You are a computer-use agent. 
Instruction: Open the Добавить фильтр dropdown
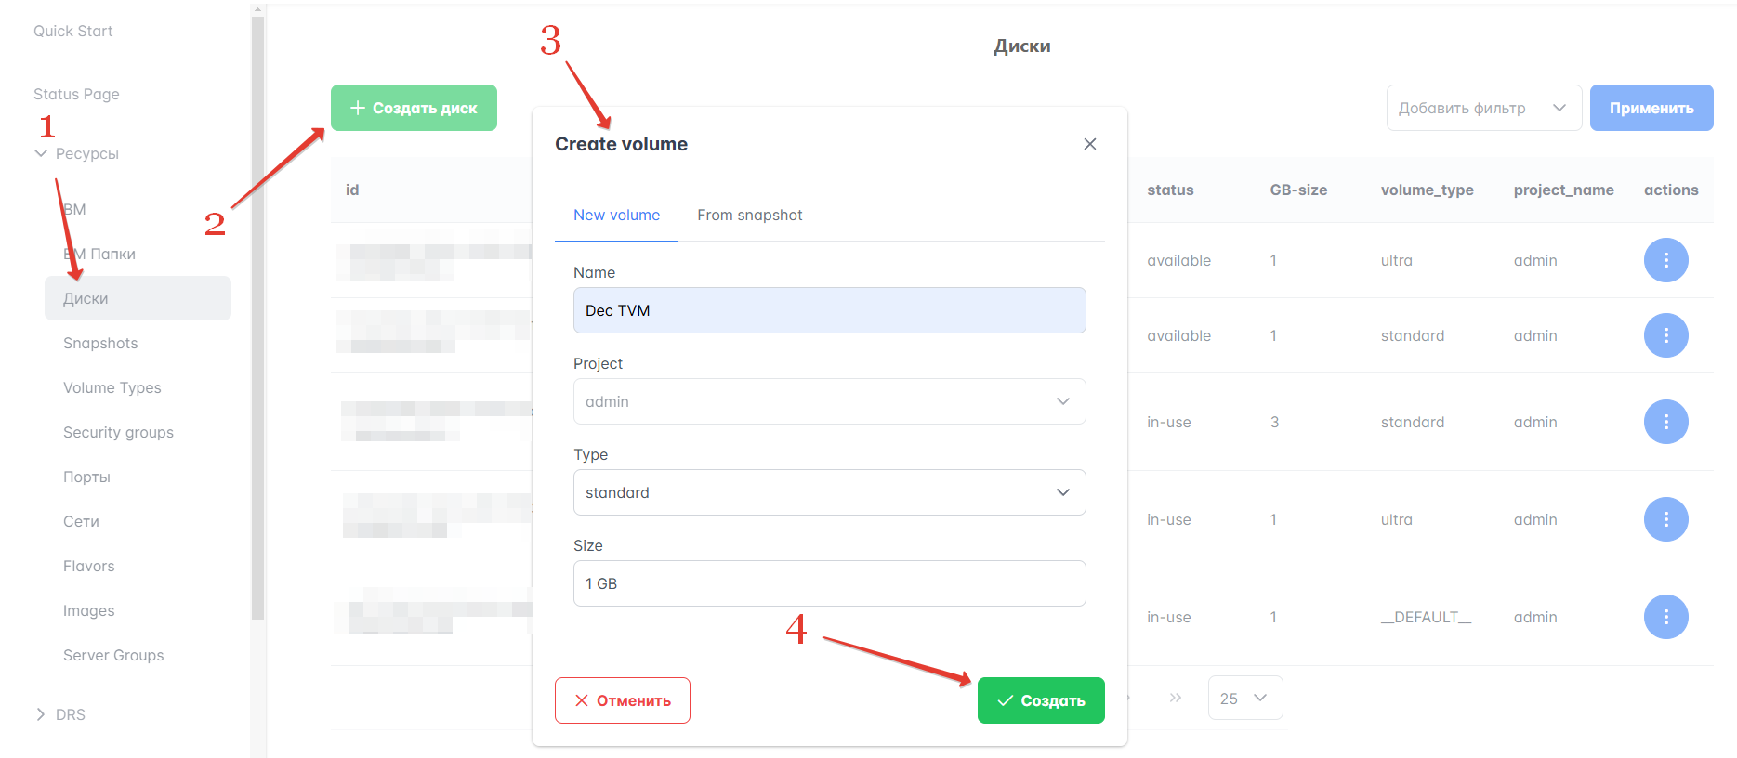(1483, 108)
